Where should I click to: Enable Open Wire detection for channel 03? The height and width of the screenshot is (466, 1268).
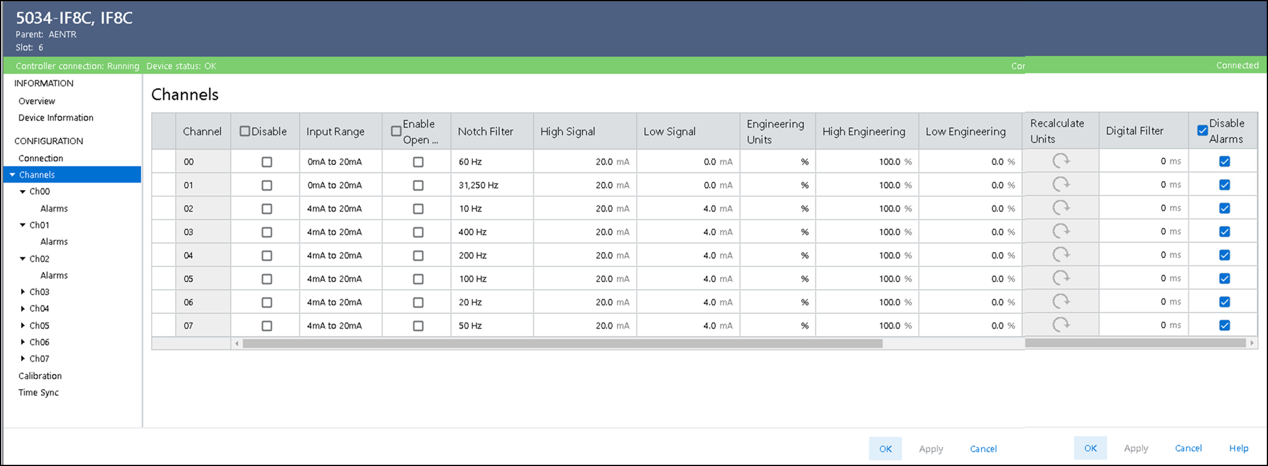pyautogui.click(x=418, y=232)
